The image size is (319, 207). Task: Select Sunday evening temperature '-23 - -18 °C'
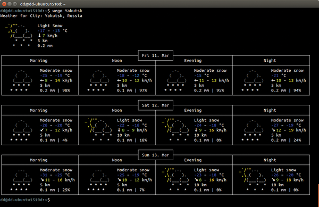coord(209,175)
